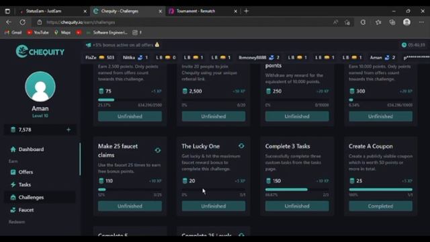Open the Gmail bookmark
430x242 pixels.
(13, 32)
